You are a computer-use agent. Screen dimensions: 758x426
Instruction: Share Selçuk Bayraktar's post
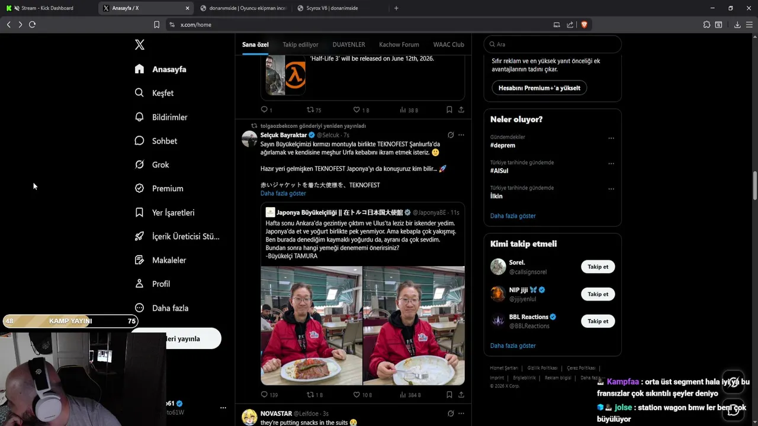point(461,395)
